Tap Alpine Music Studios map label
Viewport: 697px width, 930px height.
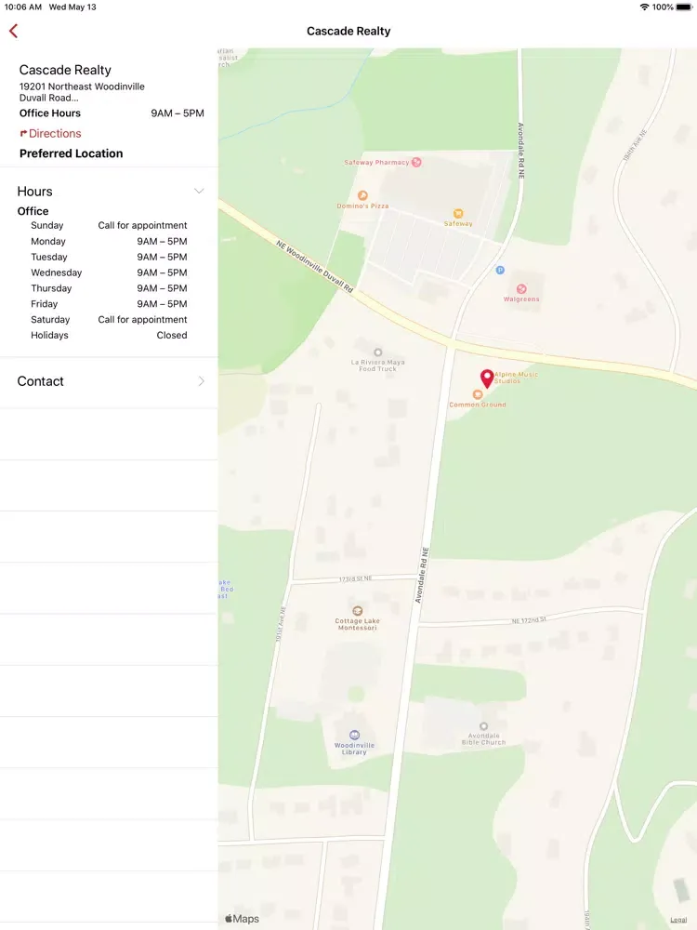click(516, 378)
